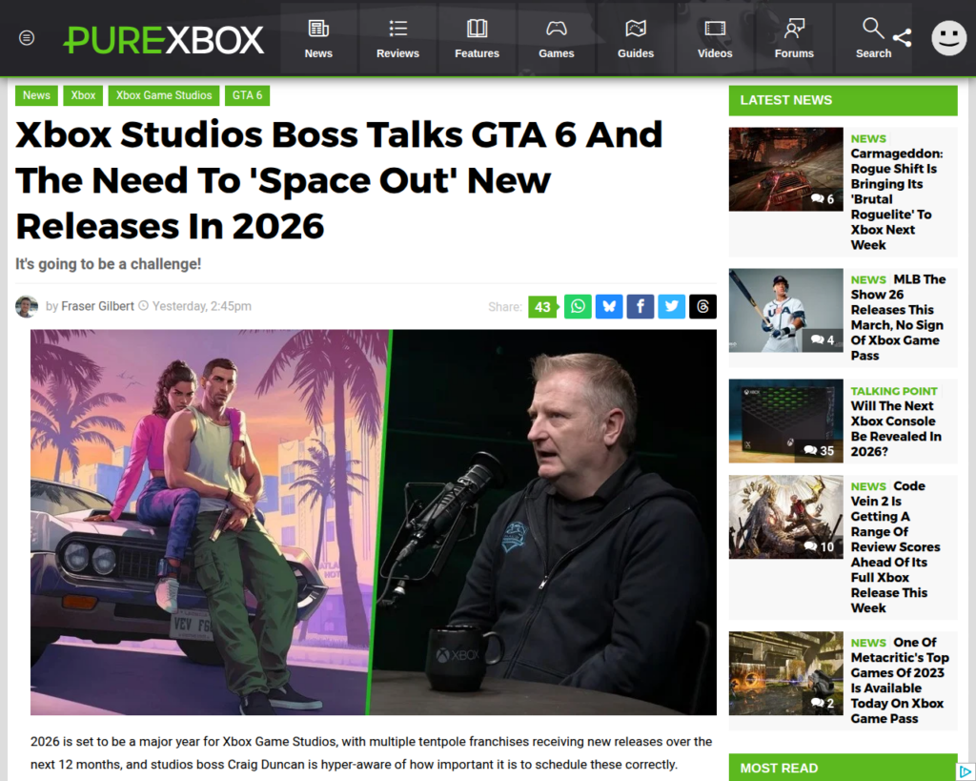
Task: Share article on Twitter
Action: pos(671,306)
